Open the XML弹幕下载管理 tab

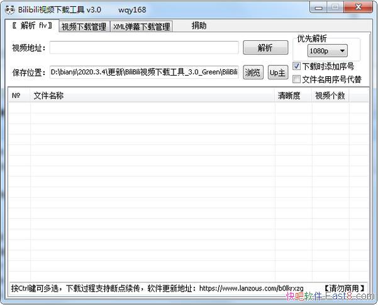(142, 26)
